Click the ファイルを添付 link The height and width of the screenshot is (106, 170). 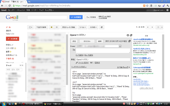[83, 63]
